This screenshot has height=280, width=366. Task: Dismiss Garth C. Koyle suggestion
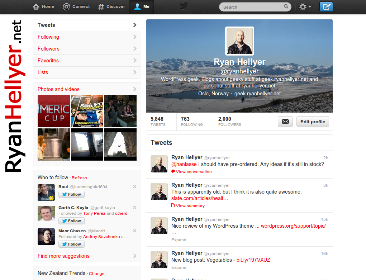[x=134, y=207]
